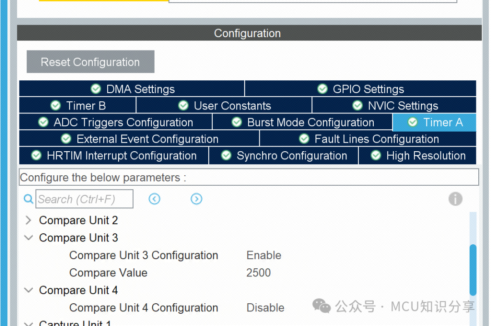Click the Compare Value 2500 field
491x326 pixels.
click(x=258, y=273)
